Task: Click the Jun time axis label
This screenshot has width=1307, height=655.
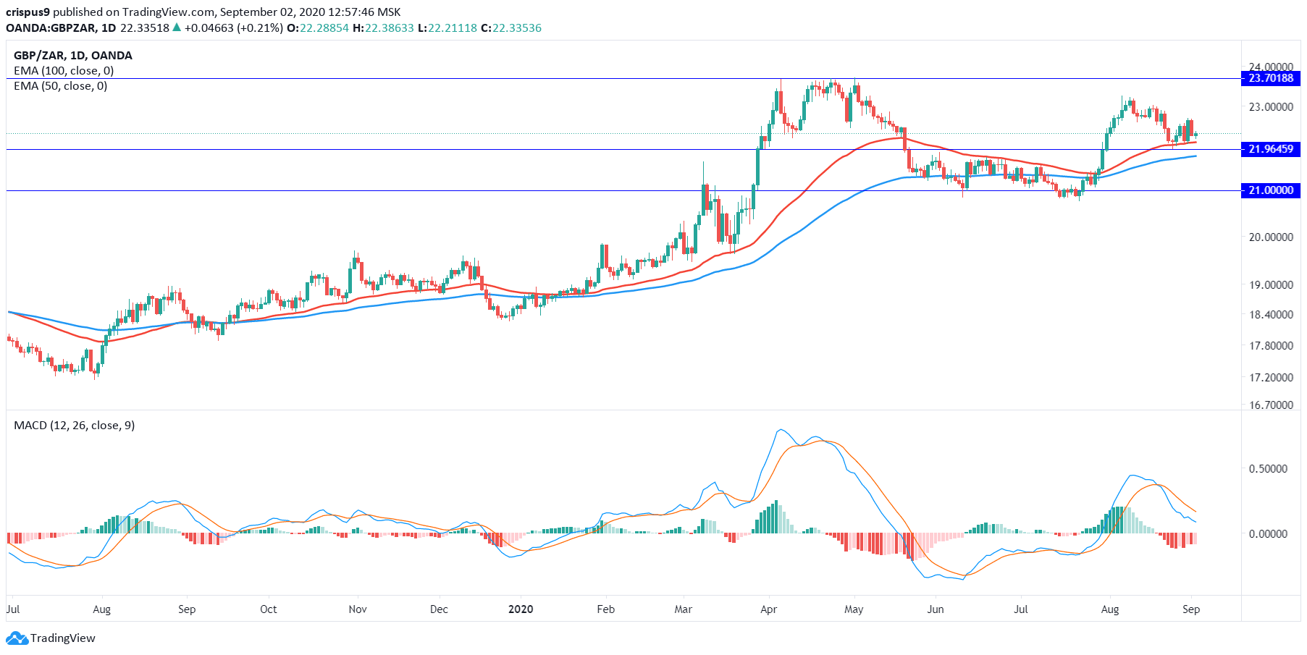Action: 936,609
